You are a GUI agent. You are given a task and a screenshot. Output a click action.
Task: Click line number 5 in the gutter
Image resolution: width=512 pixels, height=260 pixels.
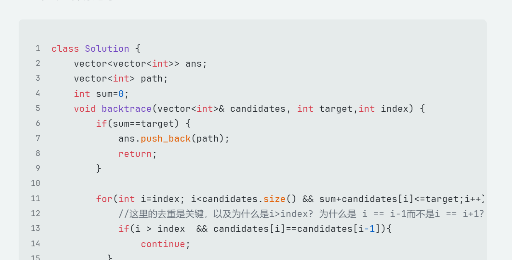pyautogui.click(x=38, y=108)
